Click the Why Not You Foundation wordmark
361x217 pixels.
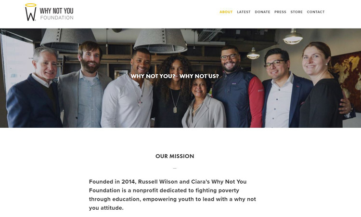tap(57, 14)
